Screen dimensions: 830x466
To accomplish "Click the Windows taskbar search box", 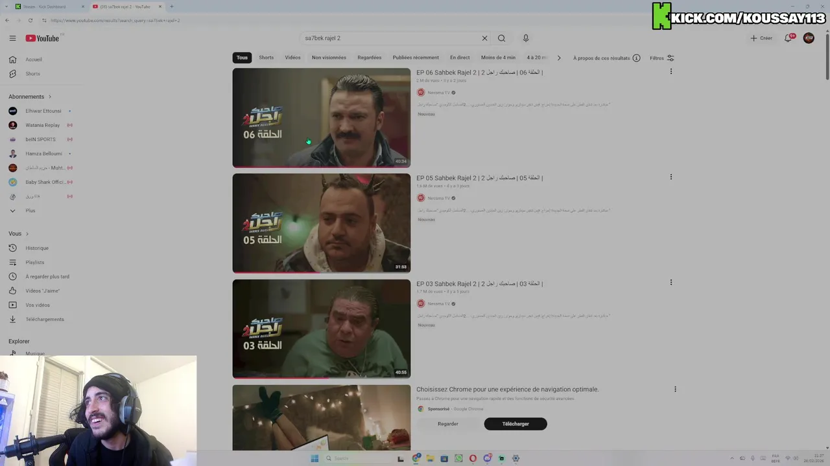I will click(357, 458).
